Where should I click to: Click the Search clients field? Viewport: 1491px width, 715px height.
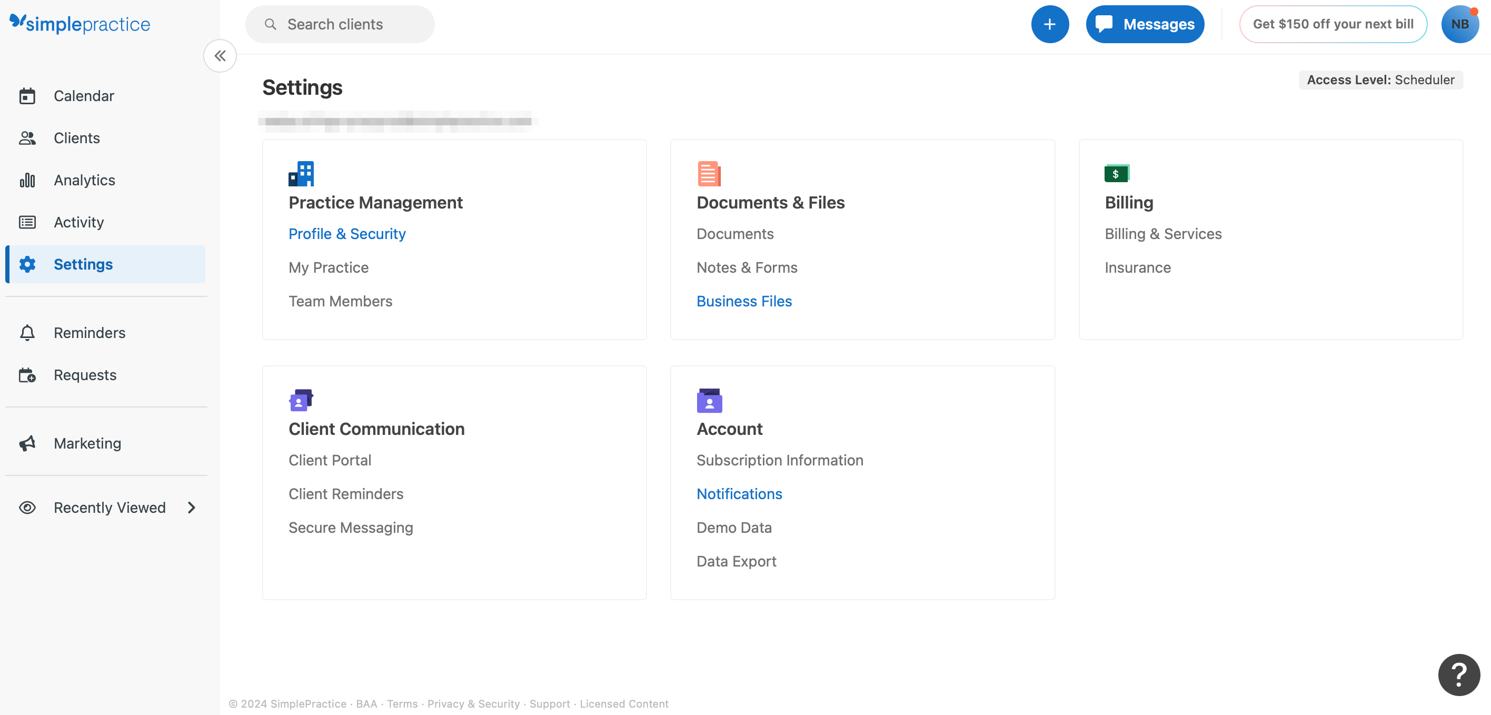pyautogui.click(x=340, y=24)
